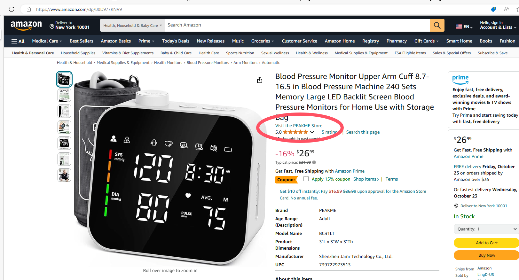Click the orange search magnifier button
519x280 pixels.
tap(437, 25)
